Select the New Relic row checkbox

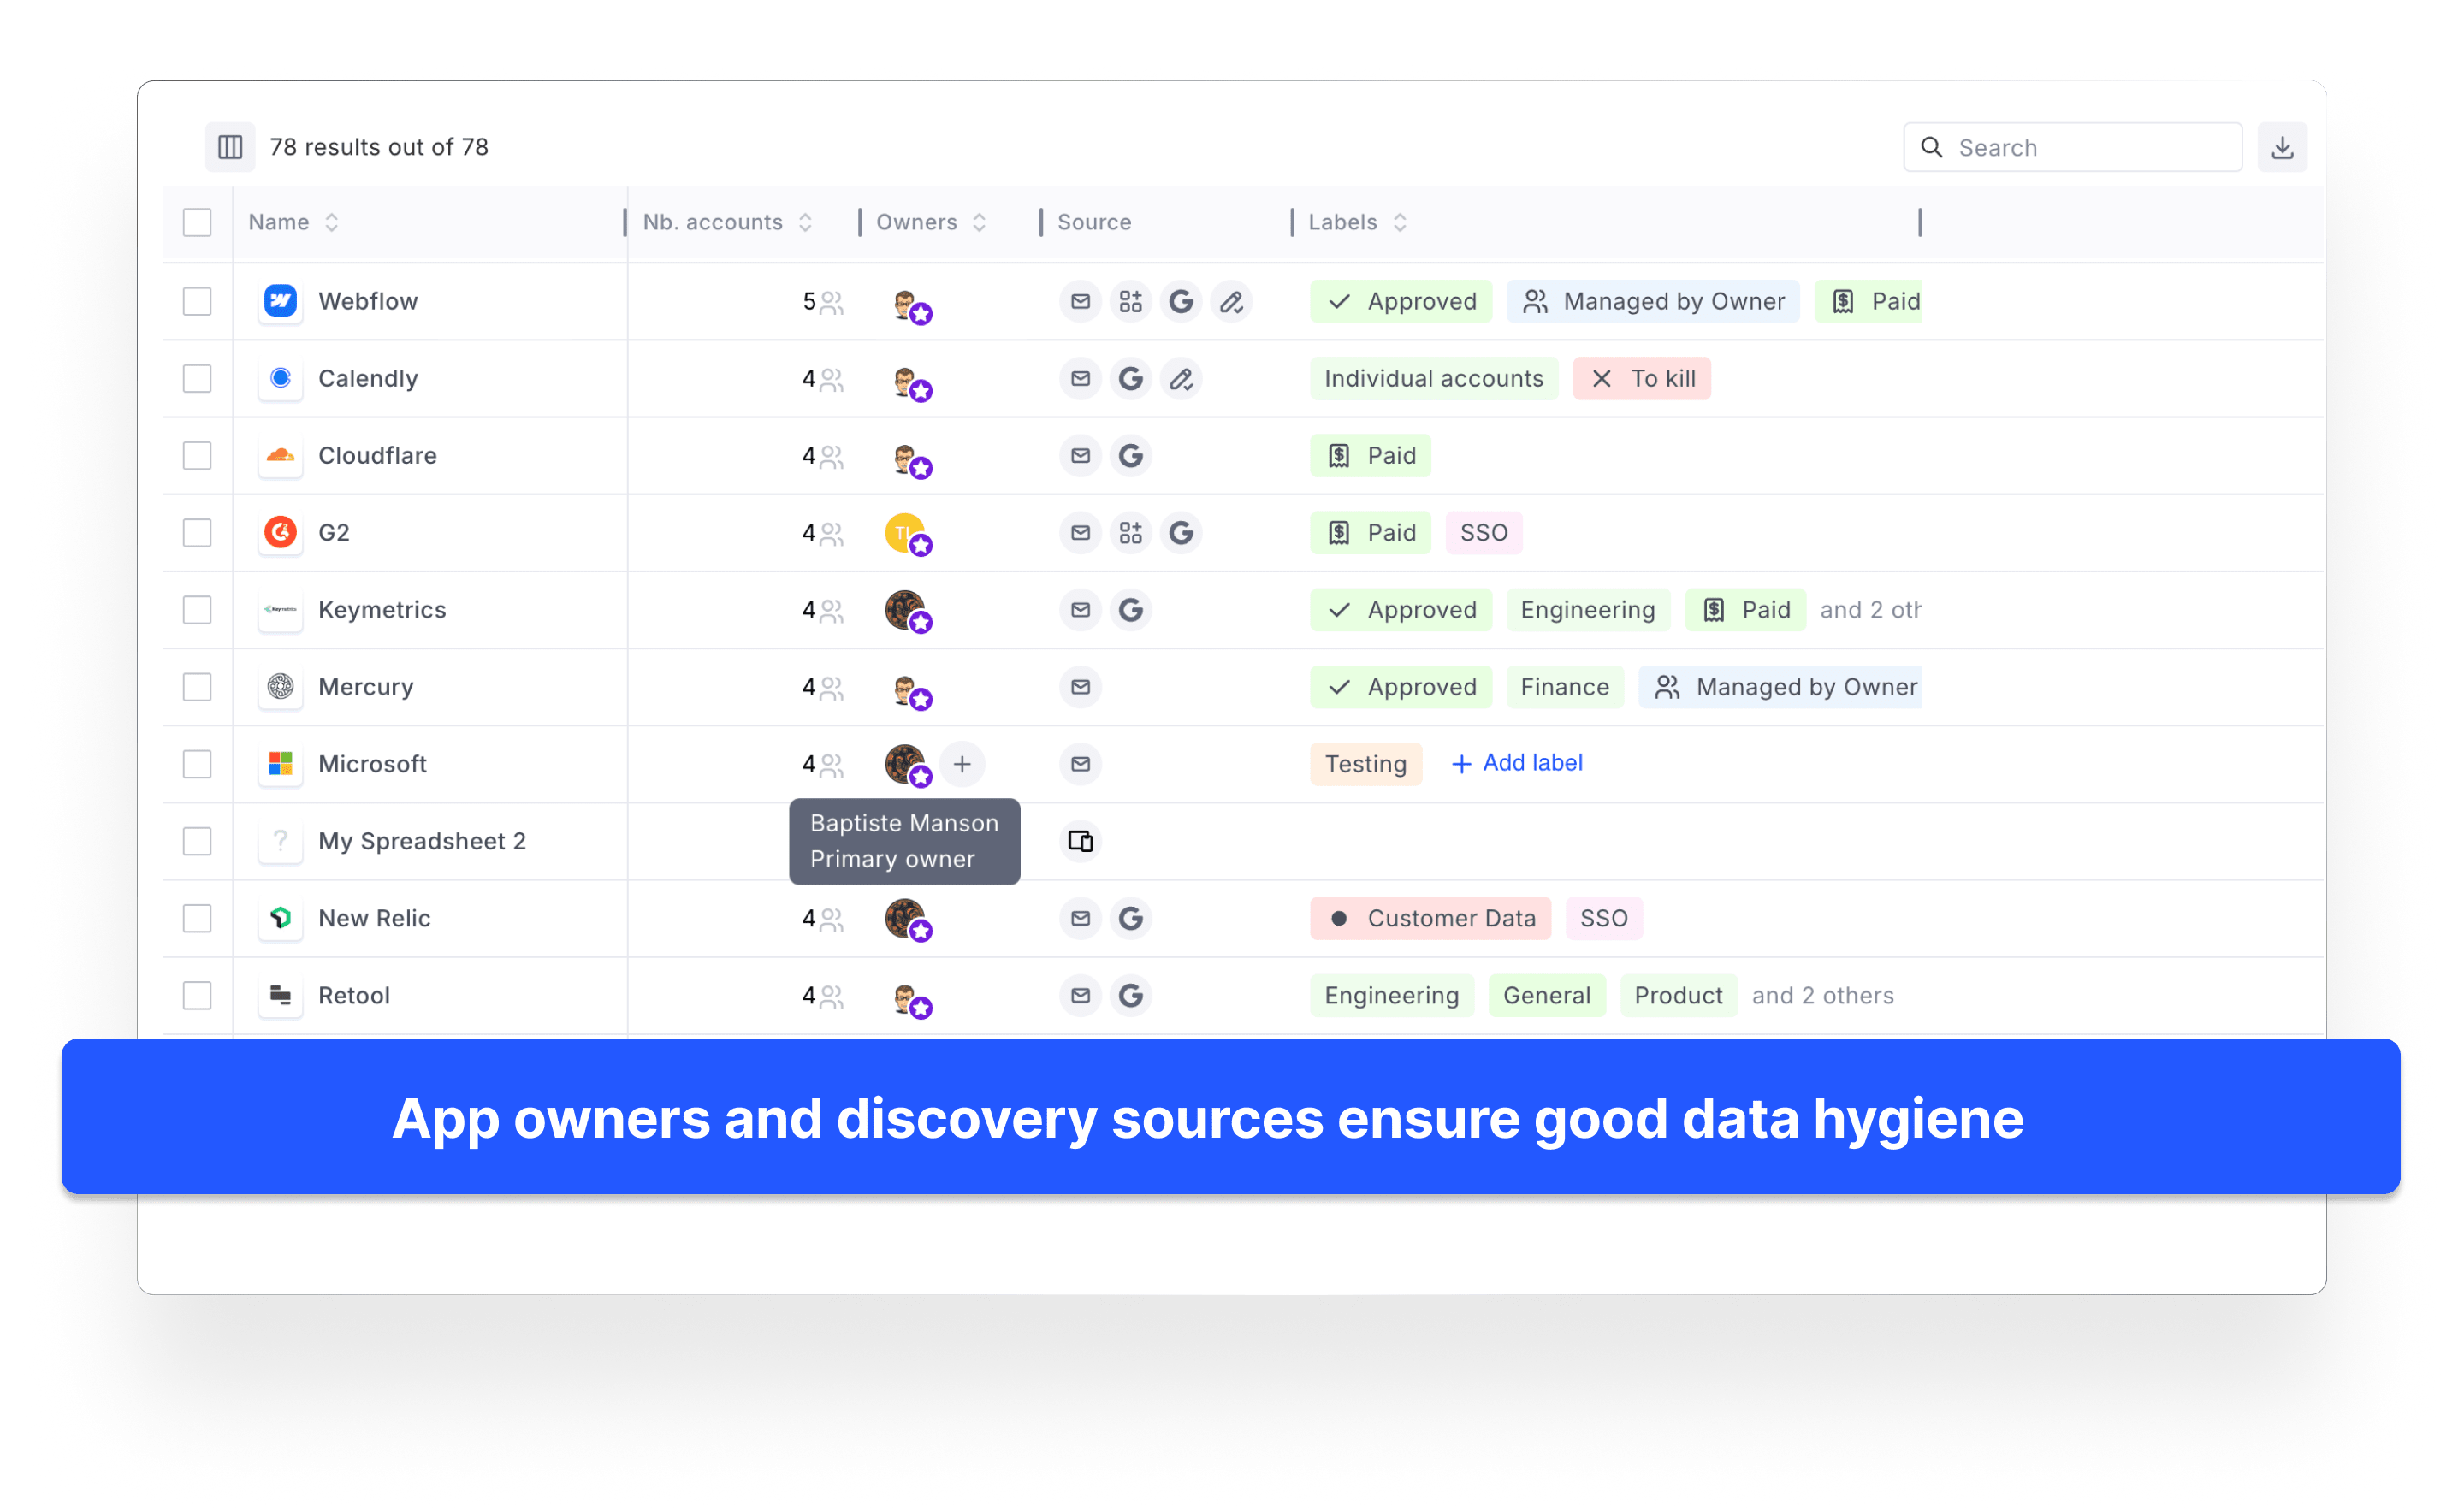click(x=197, y=918)
